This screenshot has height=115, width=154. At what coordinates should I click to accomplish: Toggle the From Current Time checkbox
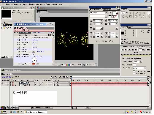pyautogui.click(x=134, y=71)
